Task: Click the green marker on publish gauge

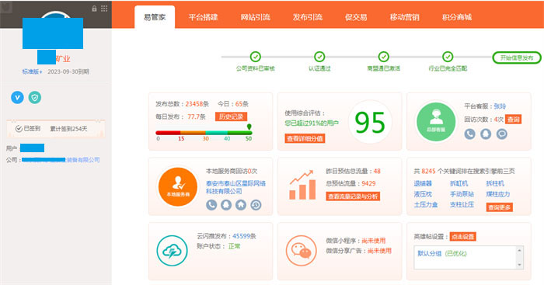Action: point(249,127)
